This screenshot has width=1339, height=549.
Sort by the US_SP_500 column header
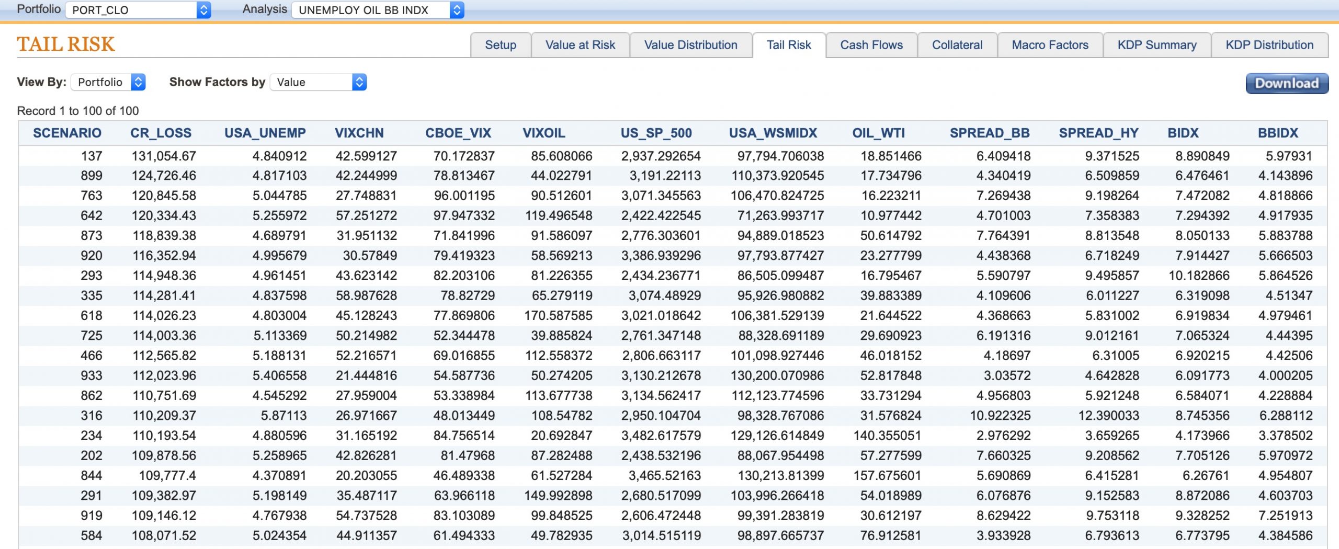point(656,133)
